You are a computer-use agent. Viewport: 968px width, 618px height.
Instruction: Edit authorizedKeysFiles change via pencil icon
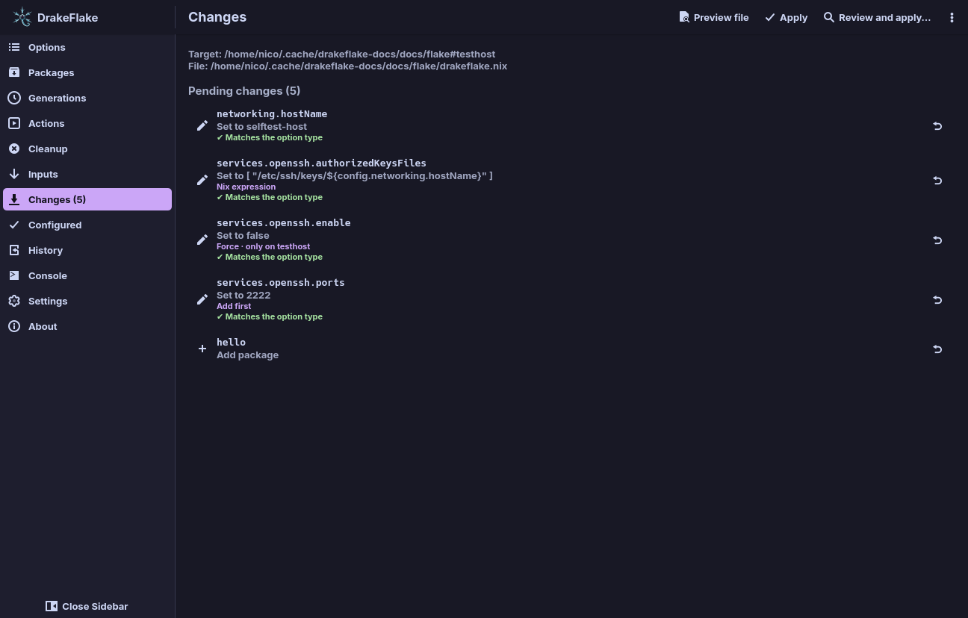click(202, 180)
